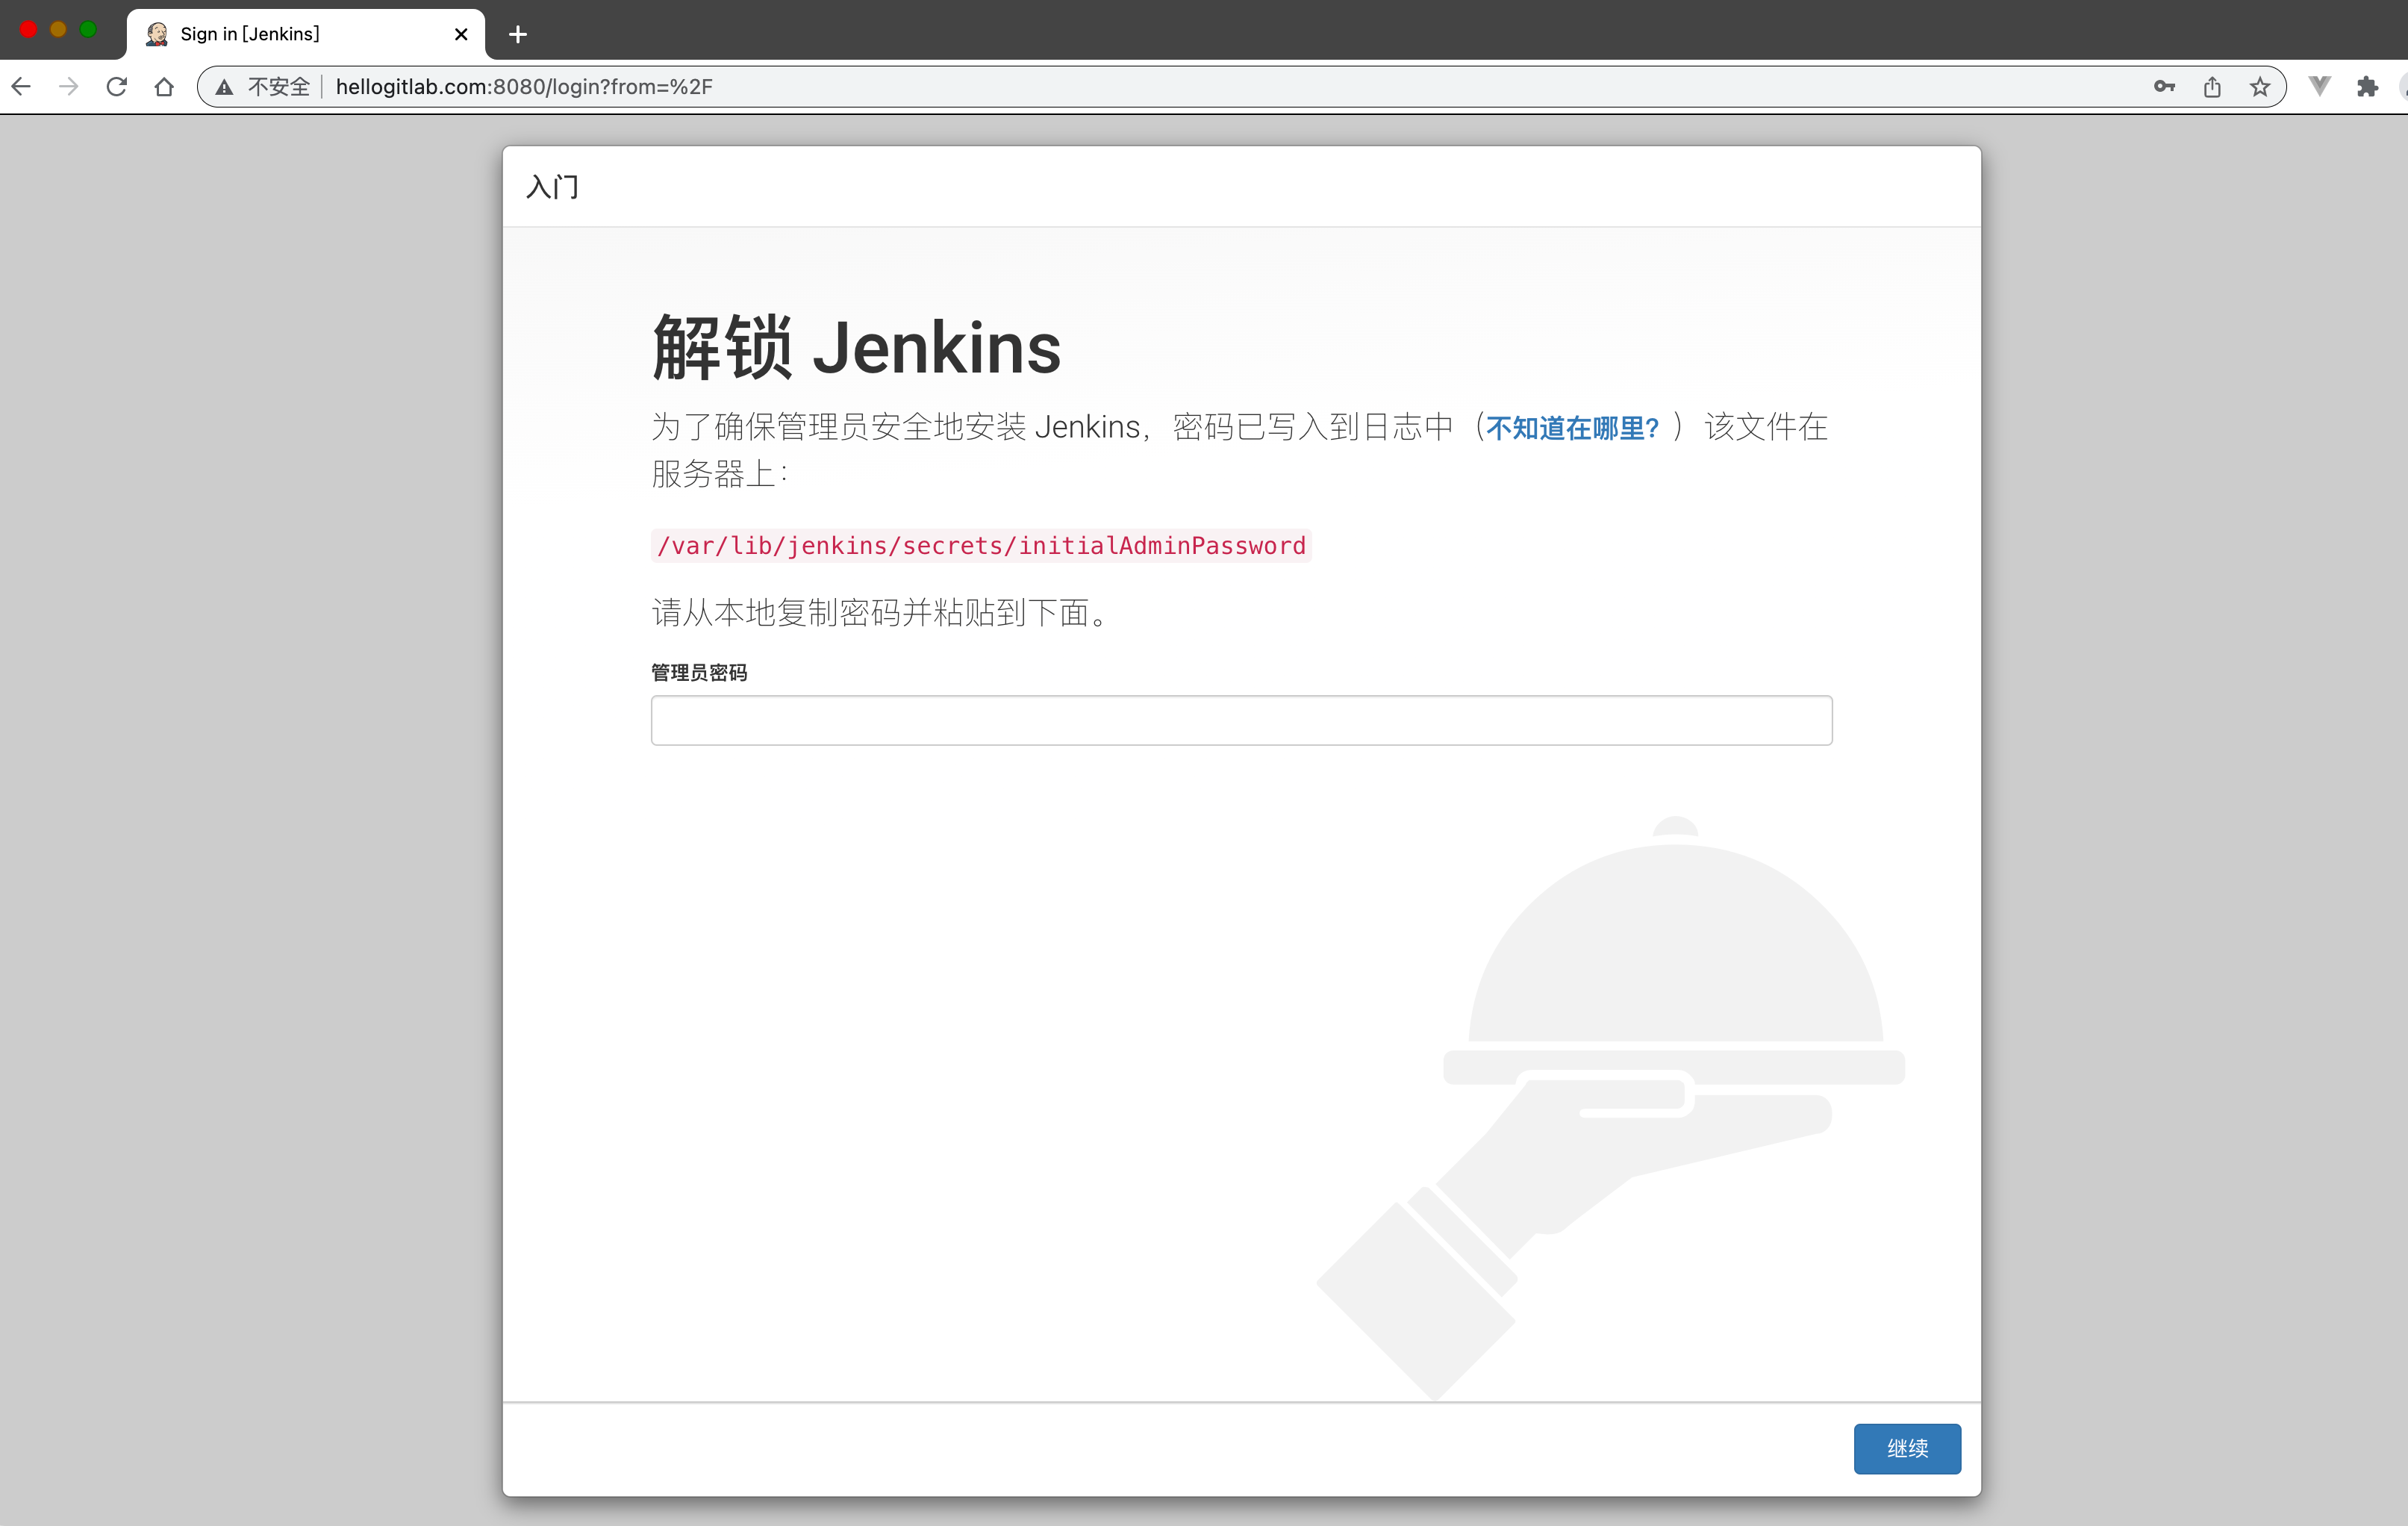Bookmark this page with star icon
2408x1526 pixels.
pyautogui.click(x=2260, y=87)
